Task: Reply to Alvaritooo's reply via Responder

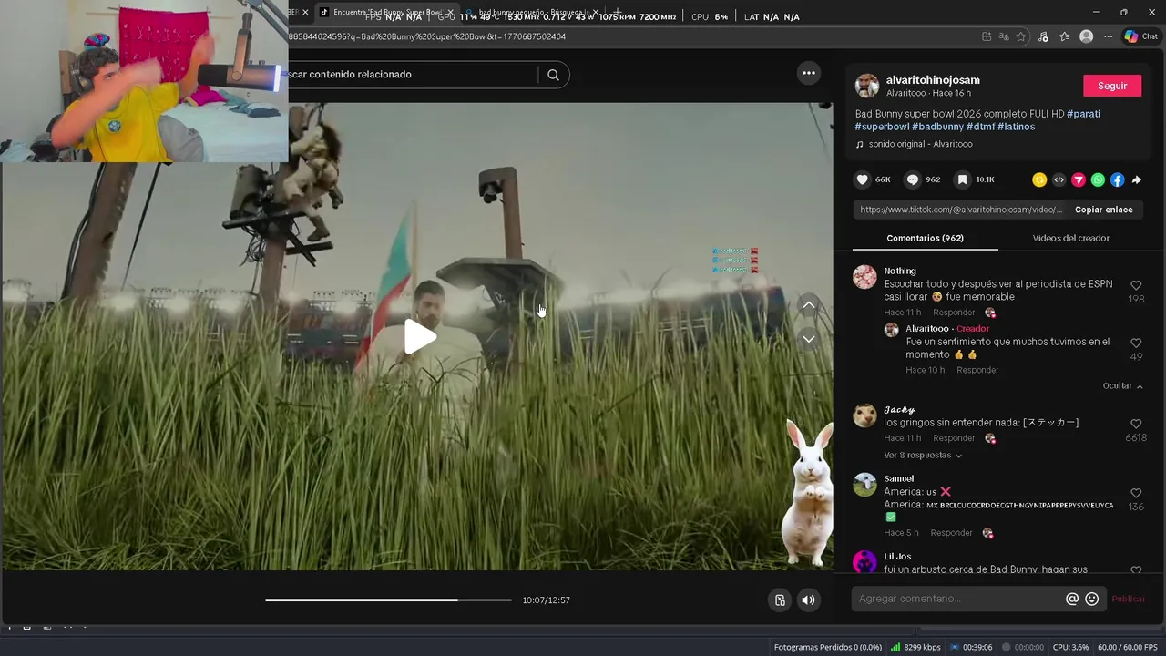Action: pos(977,370)
